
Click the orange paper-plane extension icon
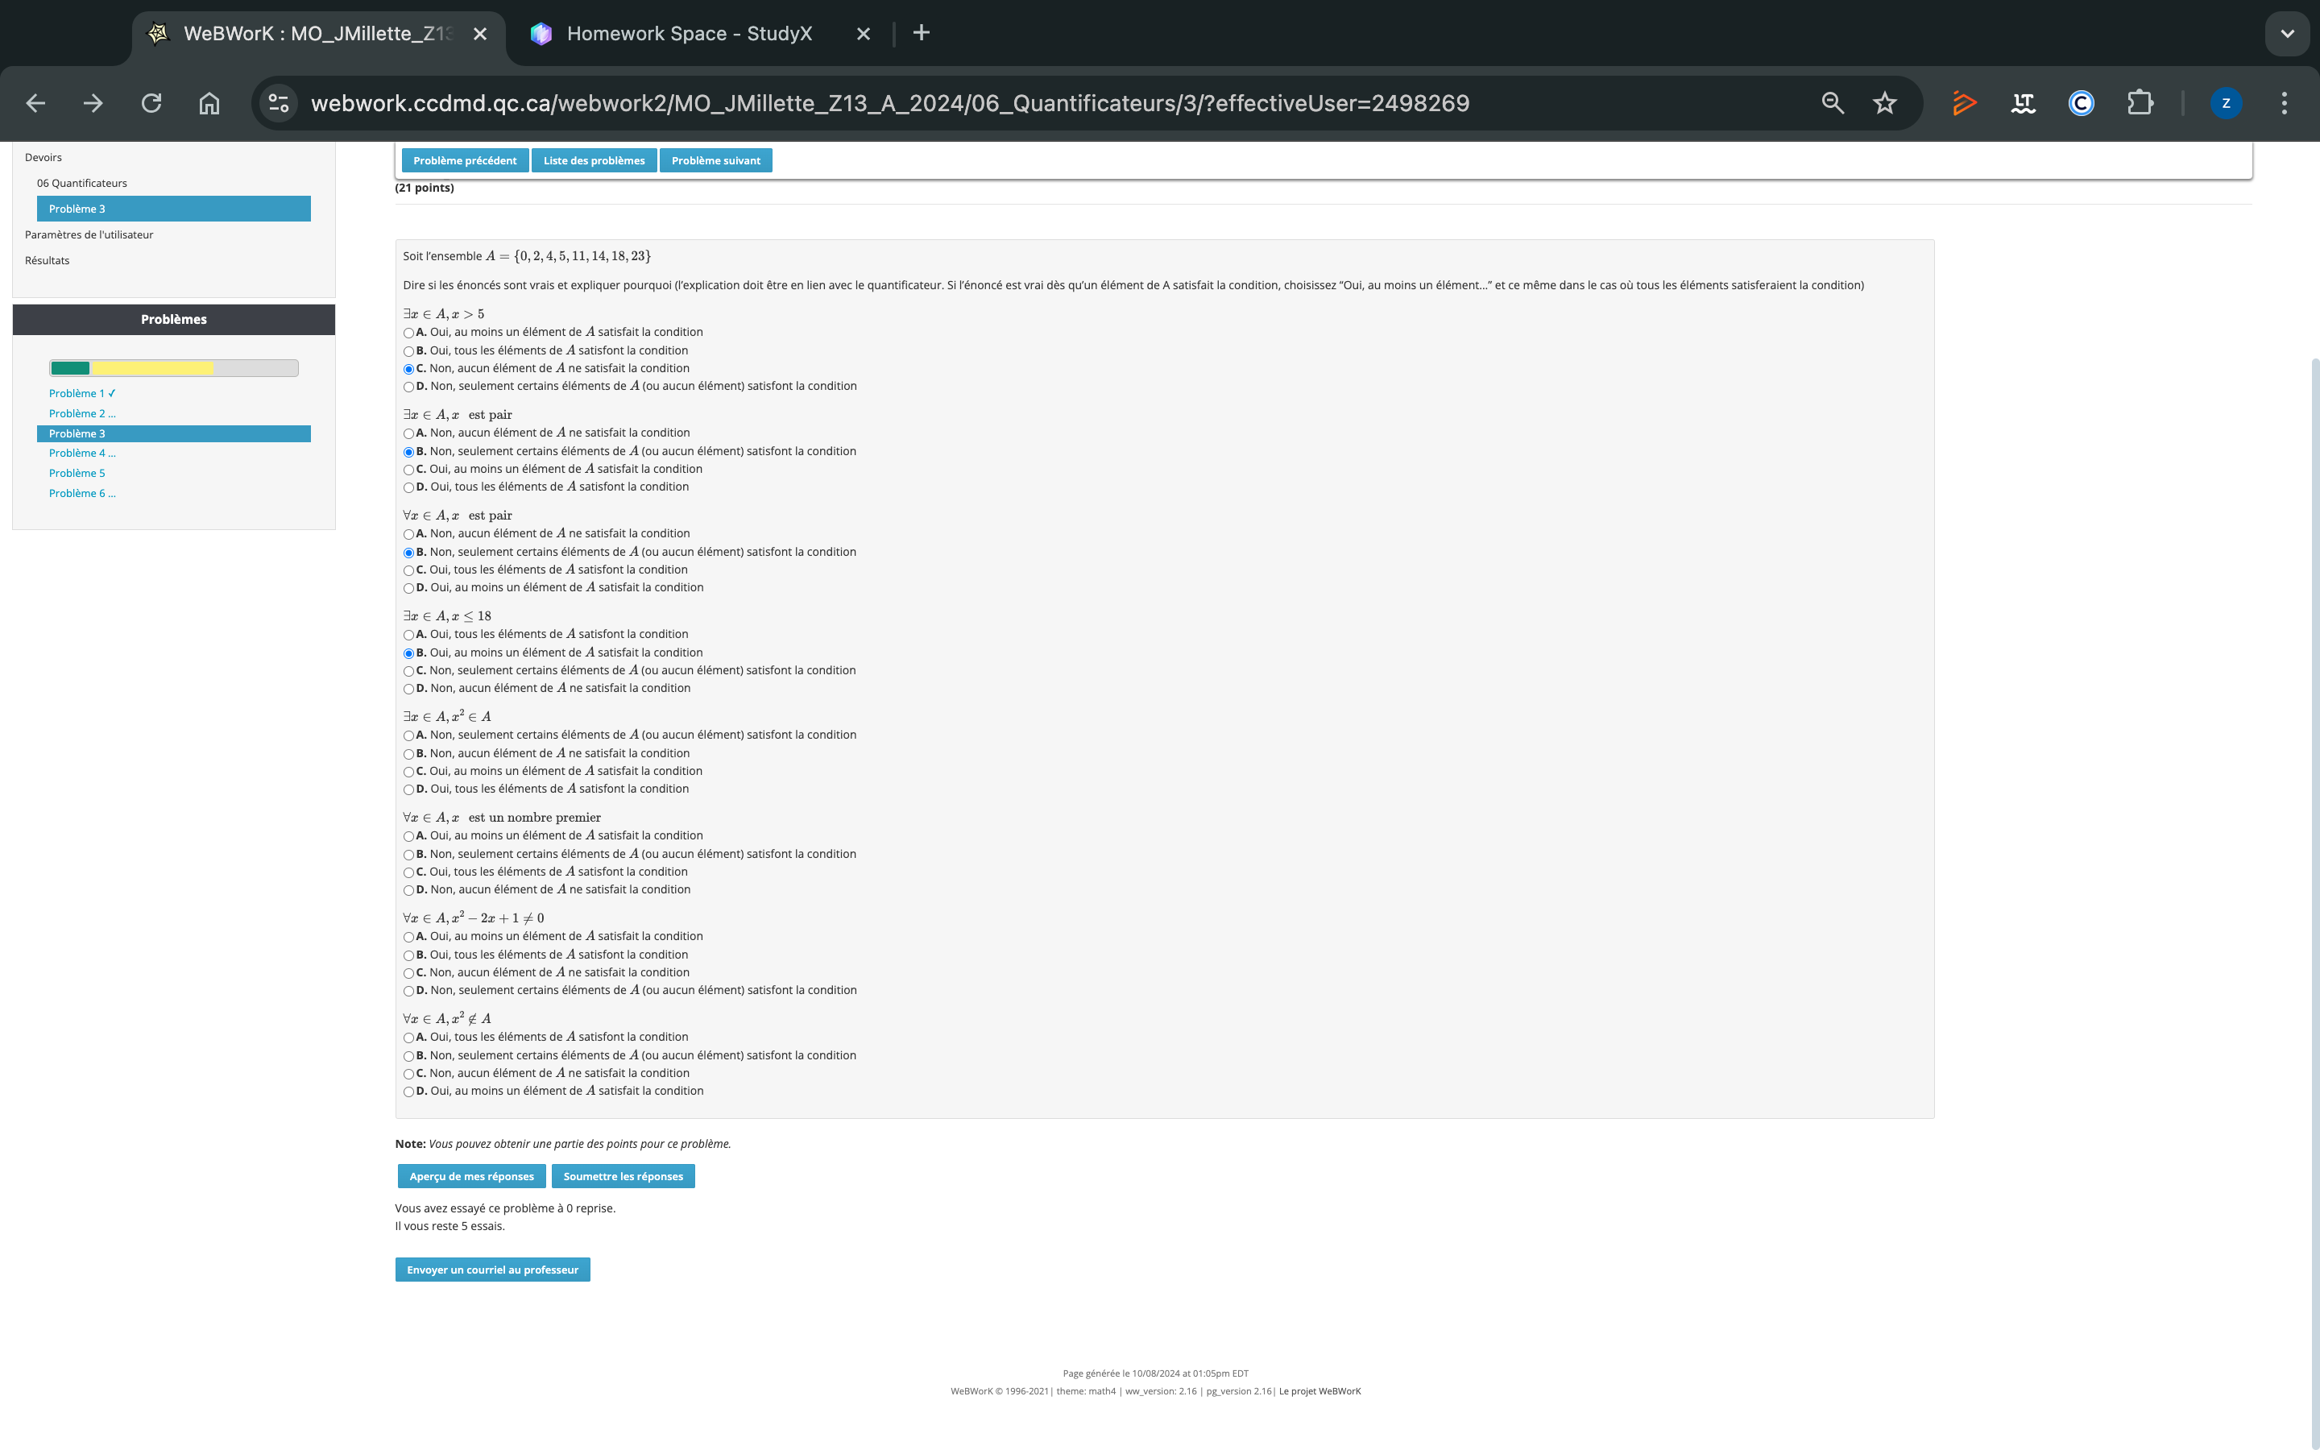click(x=1964, y=104)
